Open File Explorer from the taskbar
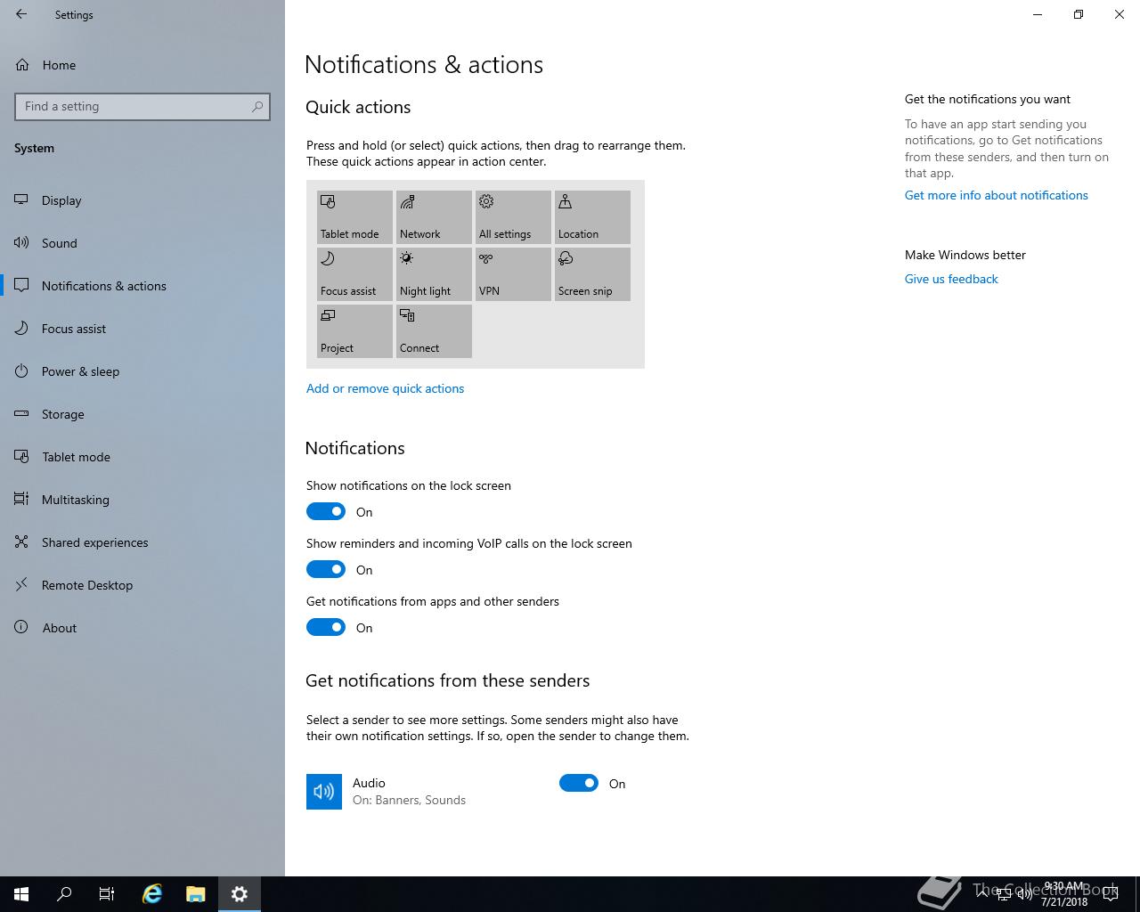 pyautogui.click(x=196, y=894)
